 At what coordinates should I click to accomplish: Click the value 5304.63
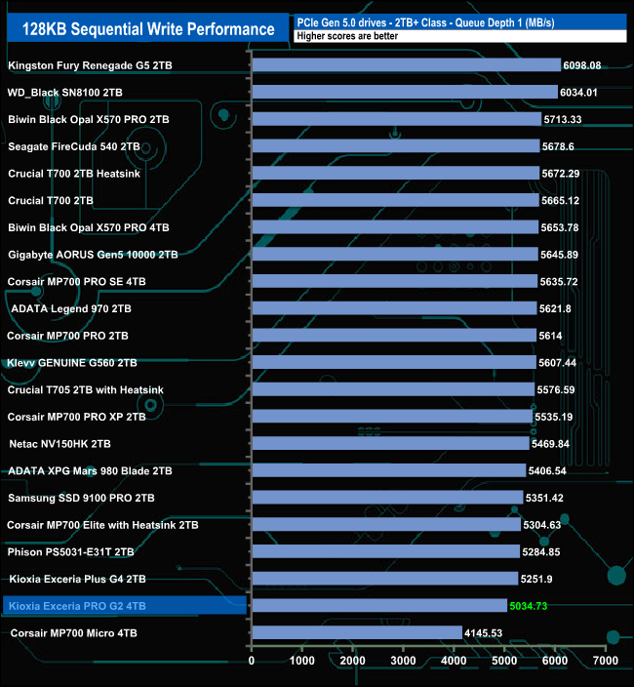[542, 525]
